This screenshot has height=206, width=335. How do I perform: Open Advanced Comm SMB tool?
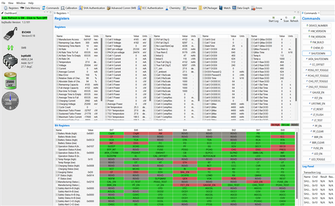[x=121, y=8]
